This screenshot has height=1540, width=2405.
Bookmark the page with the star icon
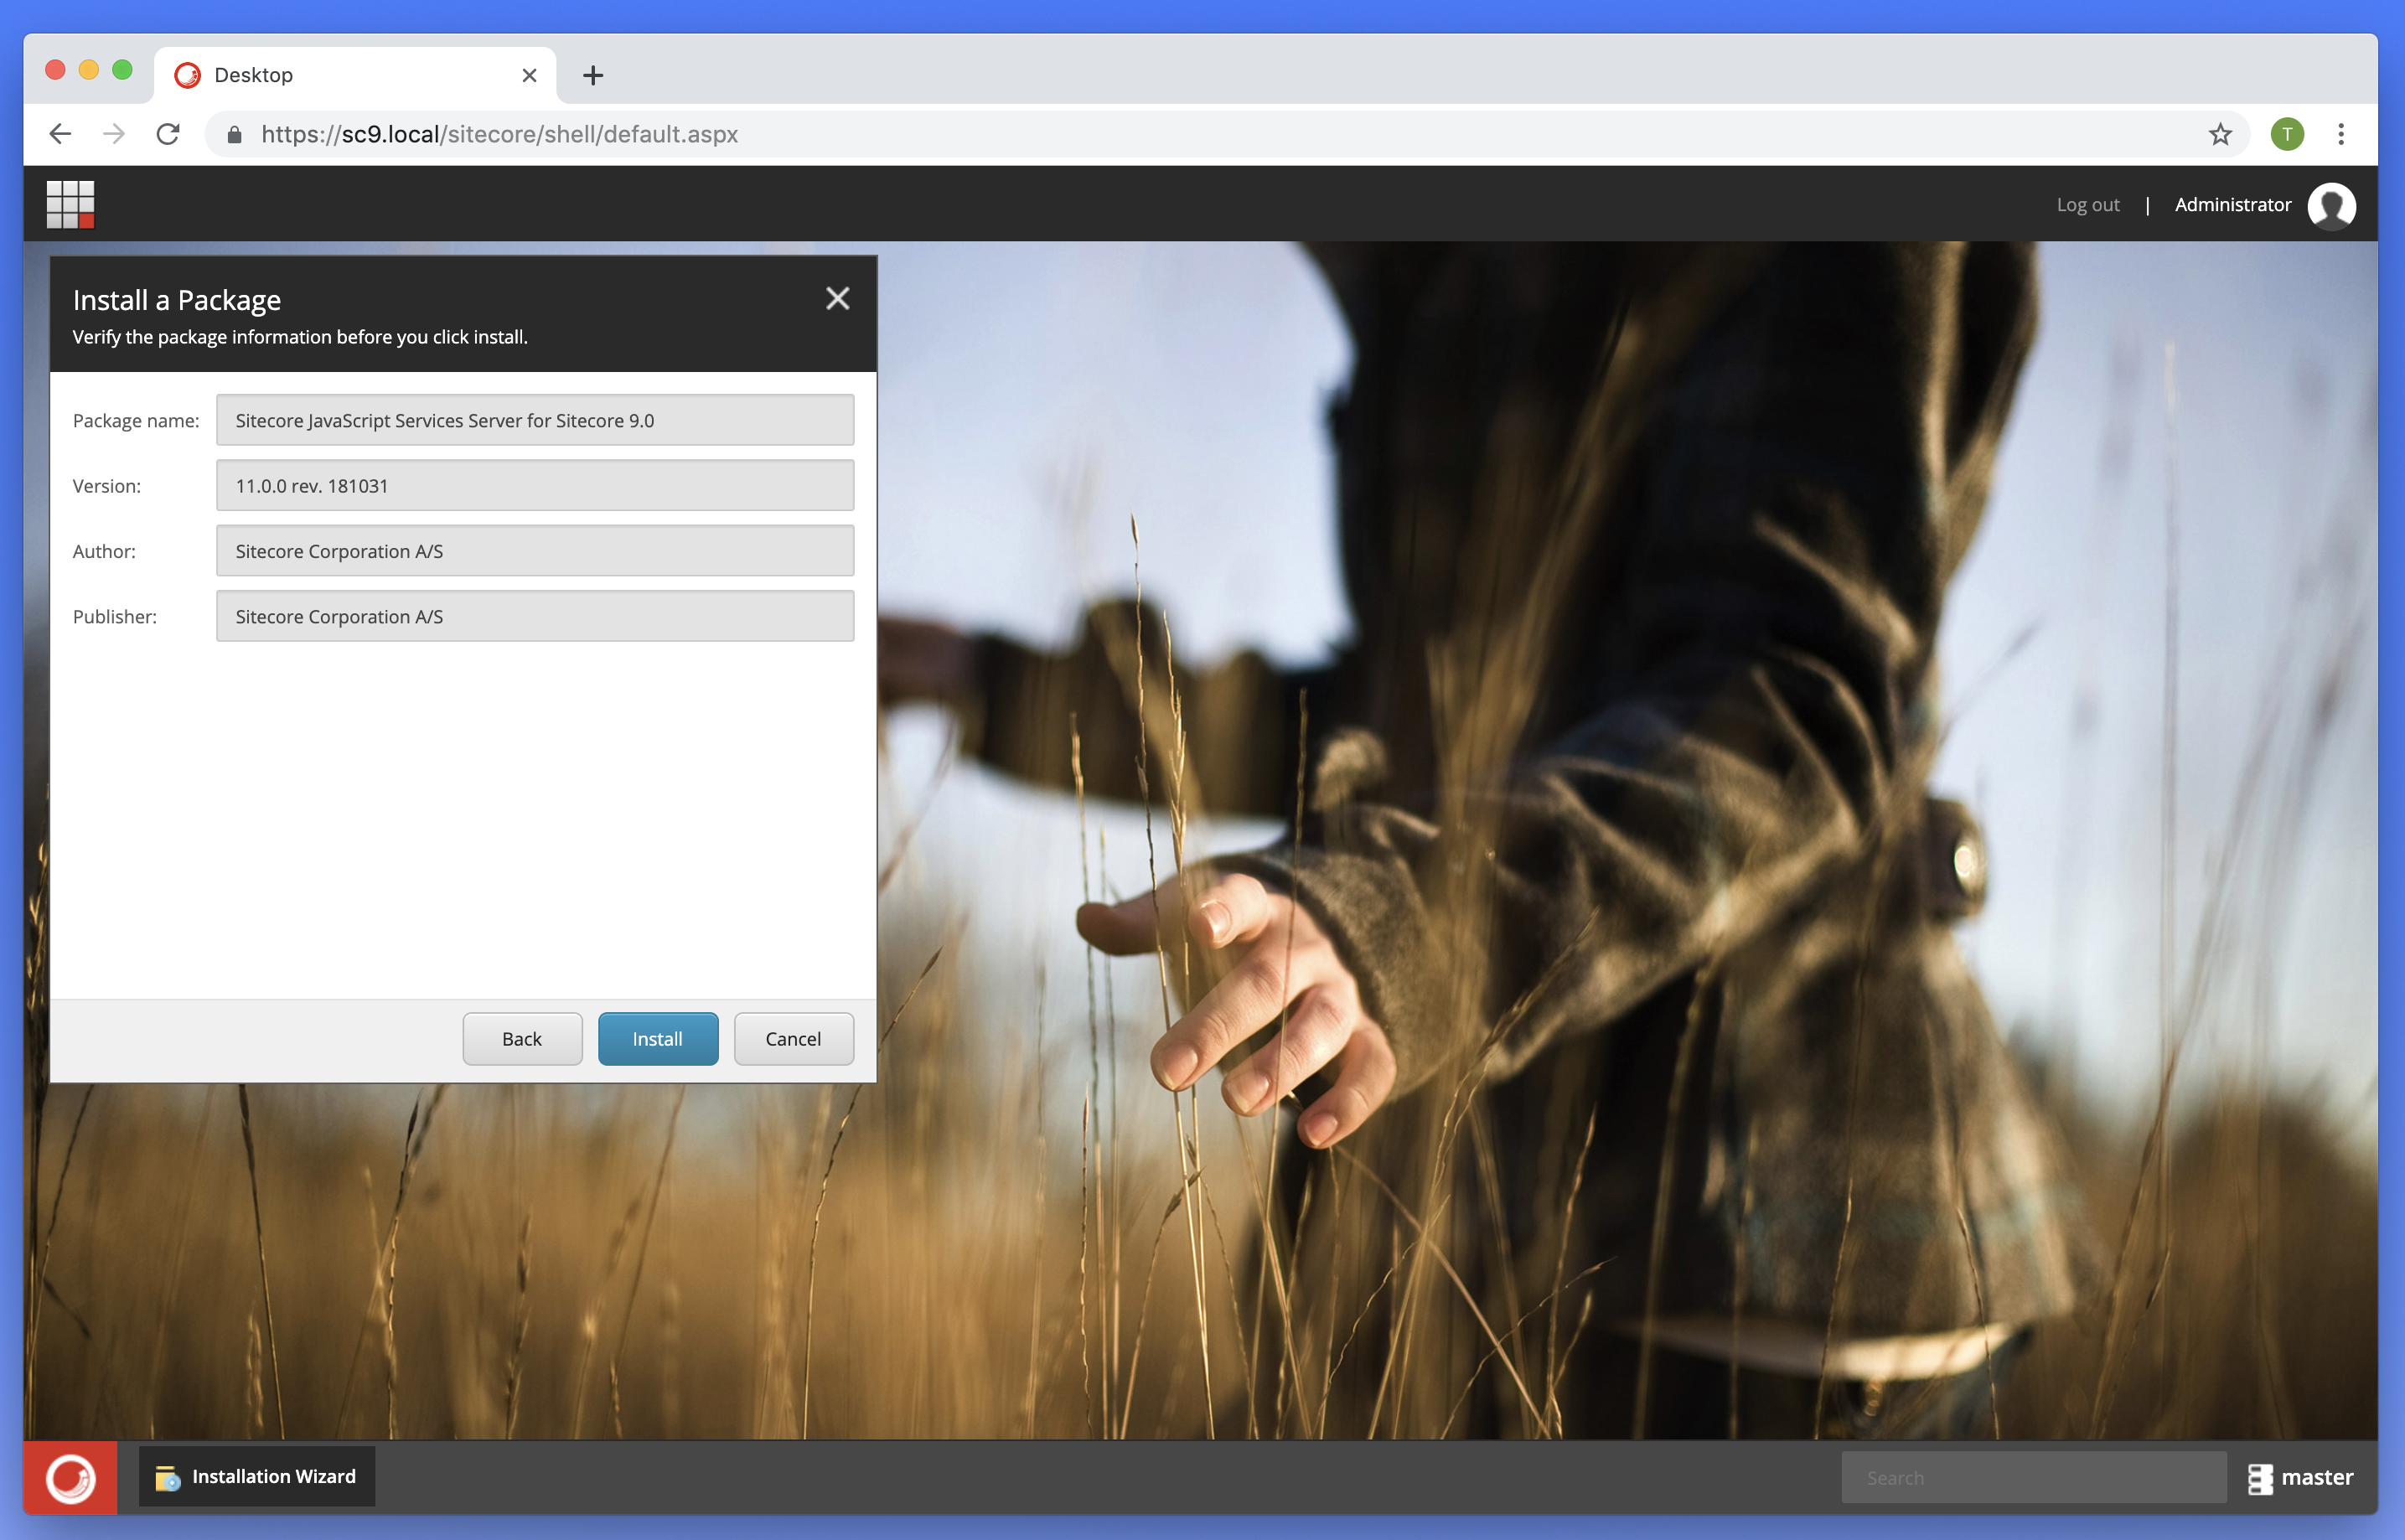[2220, 133]
